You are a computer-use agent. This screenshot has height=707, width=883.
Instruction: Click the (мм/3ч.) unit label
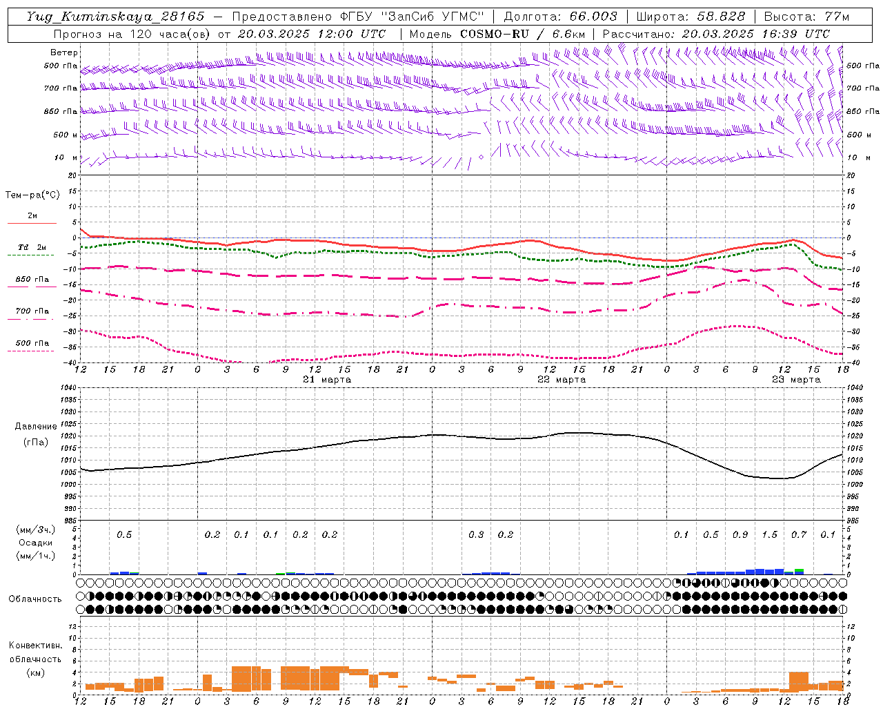pyautogui.click(x=36, y=530)
